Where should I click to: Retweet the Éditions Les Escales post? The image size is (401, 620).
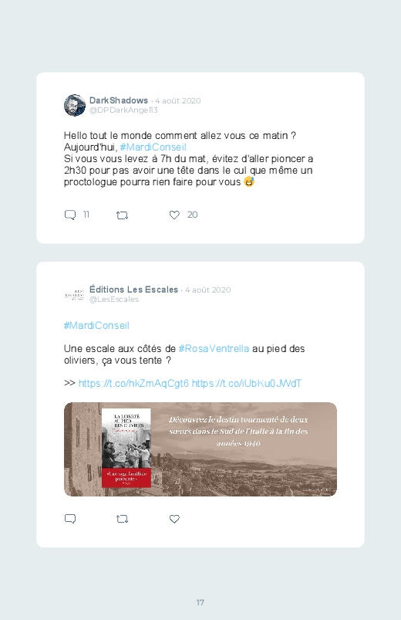click(122, 519)
